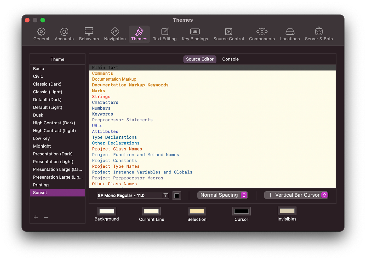Select the Project Constants row
The width and height of the screenshot is (366, 260).
pyautogui.click(x=212, y=161)
